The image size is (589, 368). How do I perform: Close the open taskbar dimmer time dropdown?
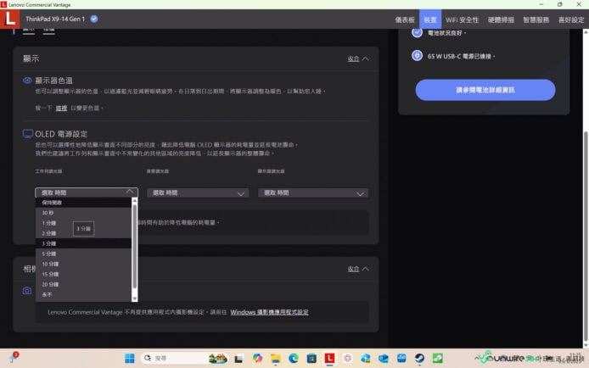coord(87,192)
